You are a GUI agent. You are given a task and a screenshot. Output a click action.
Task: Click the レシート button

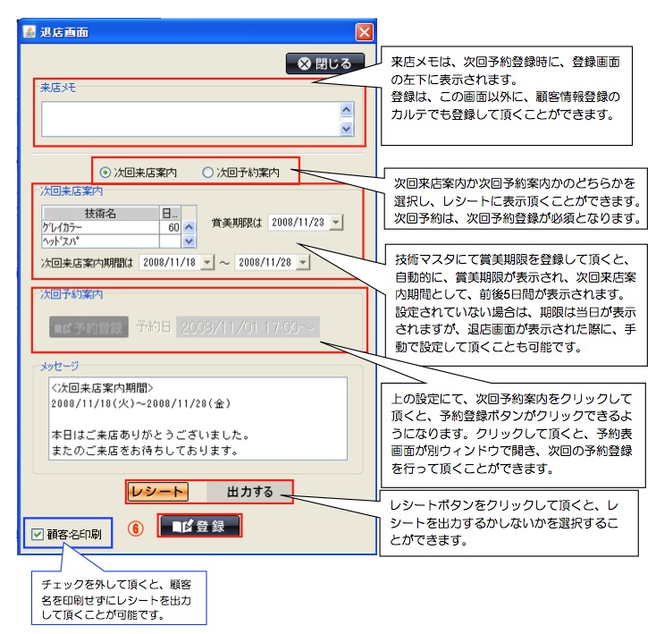157,491
